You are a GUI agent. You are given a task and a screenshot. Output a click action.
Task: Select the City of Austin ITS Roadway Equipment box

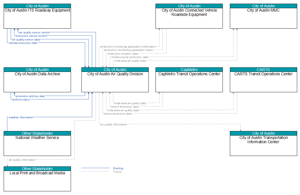tap(37, 16)
